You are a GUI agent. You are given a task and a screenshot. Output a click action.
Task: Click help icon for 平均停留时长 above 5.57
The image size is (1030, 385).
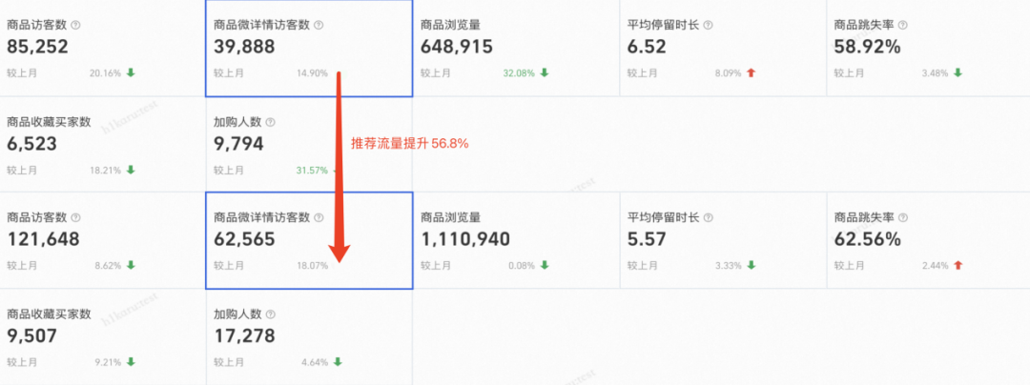(x=709, y=217)
